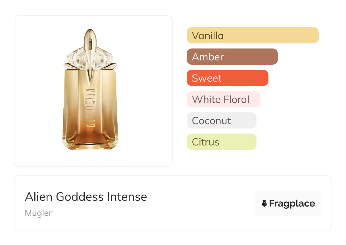
Task: Click the Fragplace wordmark text
Action: click(292, 203)
